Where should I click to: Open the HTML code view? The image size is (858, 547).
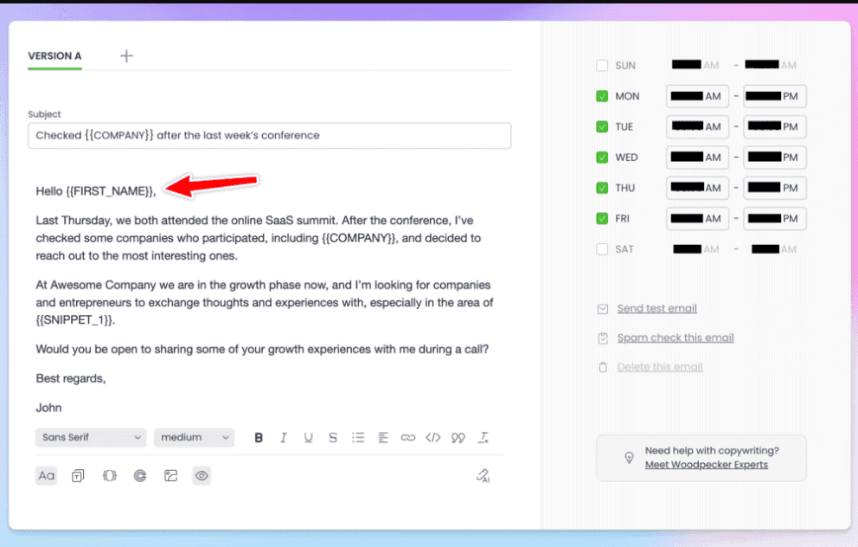pos(432,437)
